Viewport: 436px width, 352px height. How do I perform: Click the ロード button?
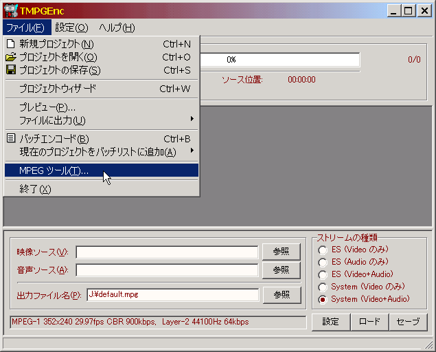coord(369,322)
